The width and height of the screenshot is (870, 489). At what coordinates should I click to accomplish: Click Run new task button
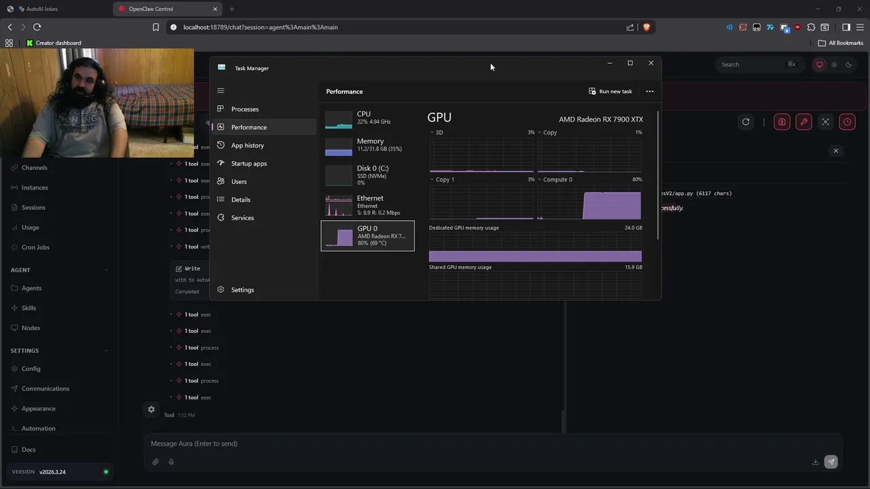[x=610, y=91]
